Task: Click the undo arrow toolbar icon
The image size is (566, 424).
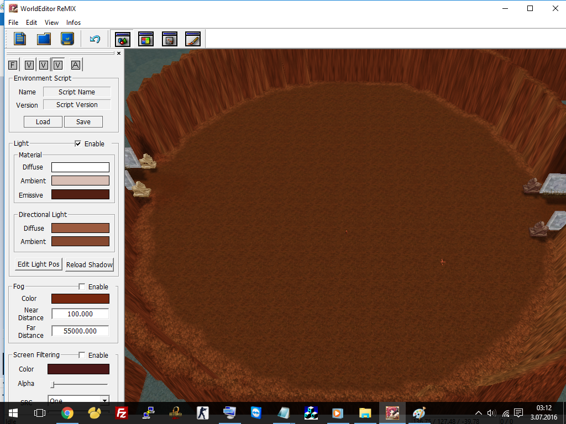Action: (95, 39)
